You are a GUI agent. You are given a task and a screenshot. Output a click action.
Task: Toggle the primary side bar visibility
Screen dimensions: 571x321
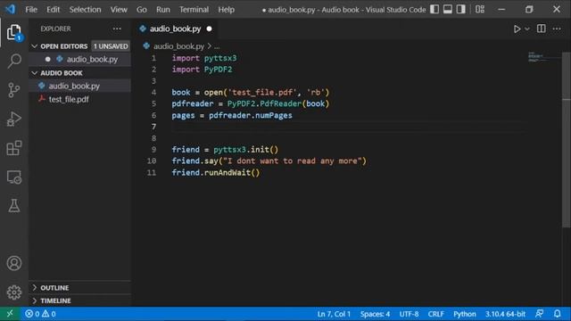click(x=434, y=10)
